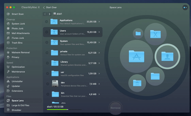
Task: Click Extensions icon
Action: tap(8, 91)
